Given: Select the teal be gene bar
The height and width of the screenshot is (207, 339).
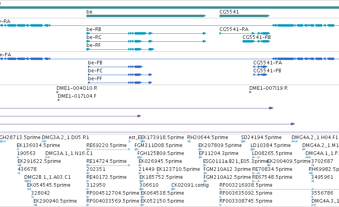Looking at the screenshot, I should (146, 16).
